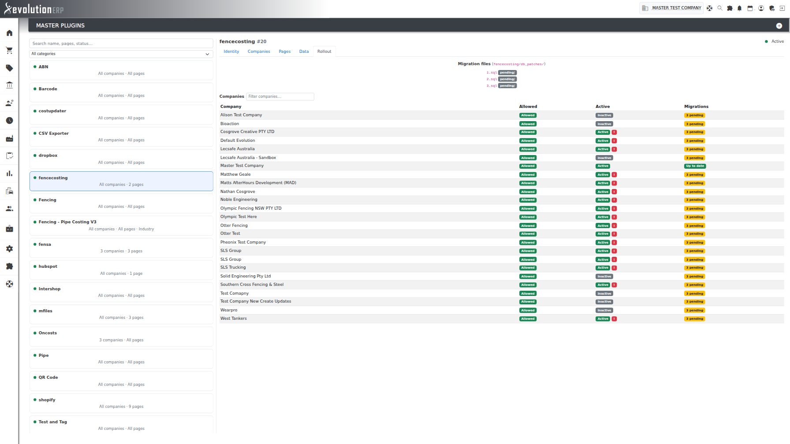
Task: Add a new plugin with plus icon
Action: click(x=779, y=26)
